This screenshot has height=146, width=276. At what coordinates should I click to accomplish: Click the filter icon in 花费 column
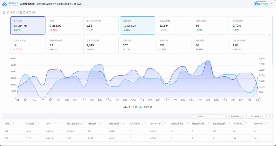click(x=55, y=124)
